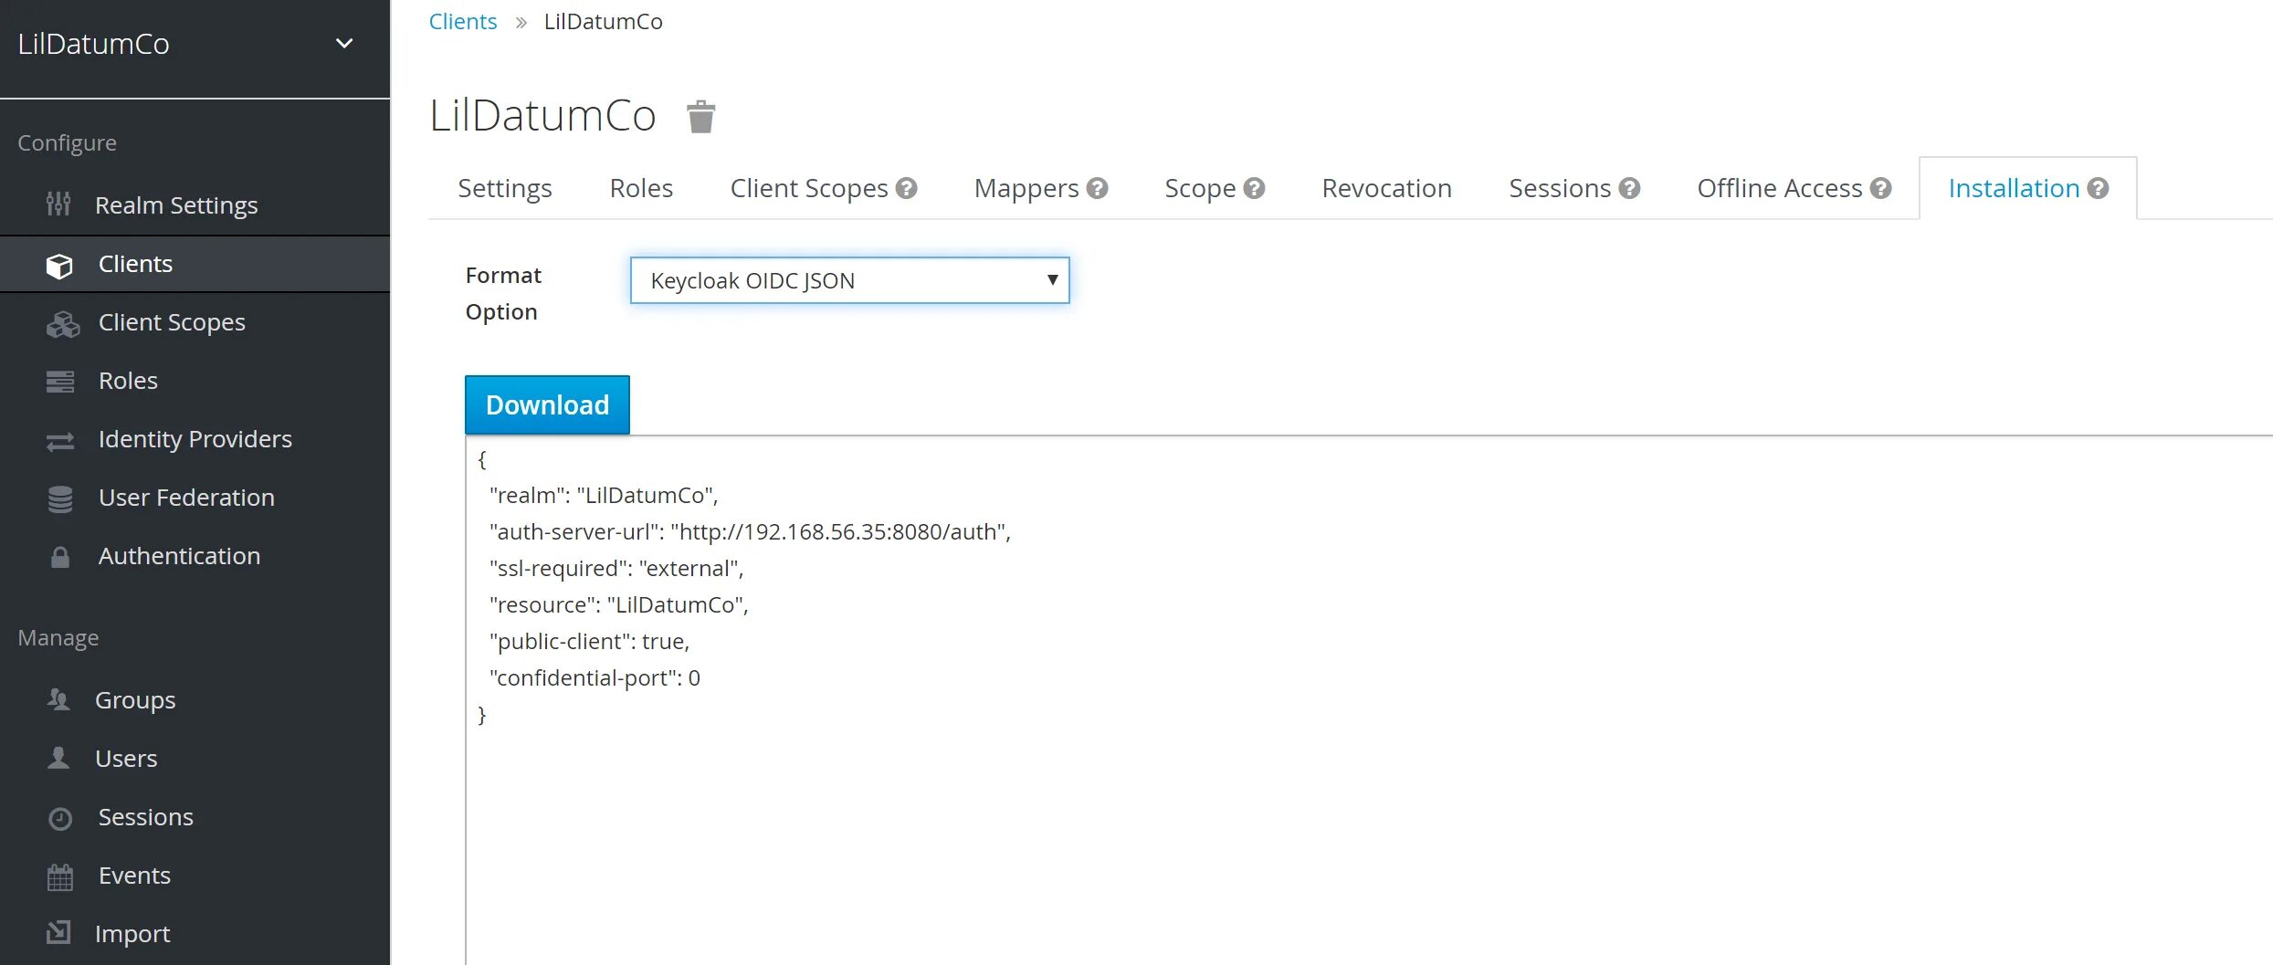Click the Download button
The height and width of the screenshot is (965, 2273).
tap(547, 404)
